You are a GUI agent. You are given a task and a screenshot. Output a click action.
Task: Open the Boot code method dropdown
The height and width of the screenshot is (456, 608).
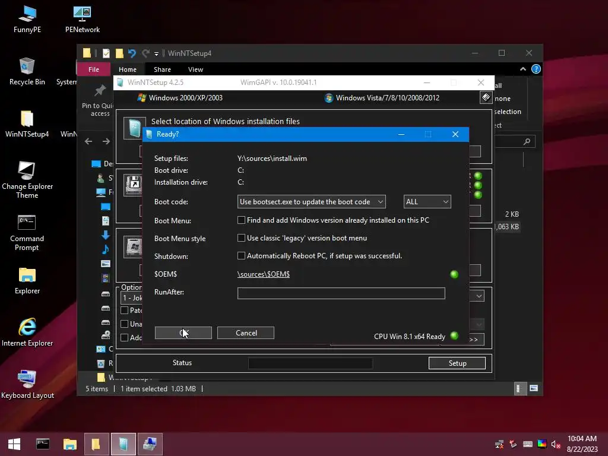(x=311, y=202)
